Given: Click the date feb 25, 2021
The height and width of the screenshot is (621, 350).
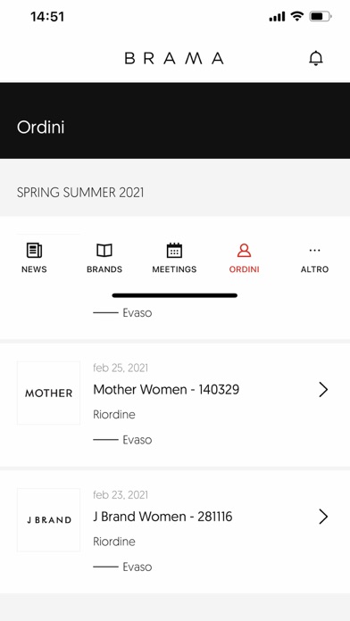Looking at the screenshot, I should pyautogui.click(x=121, y=368).
